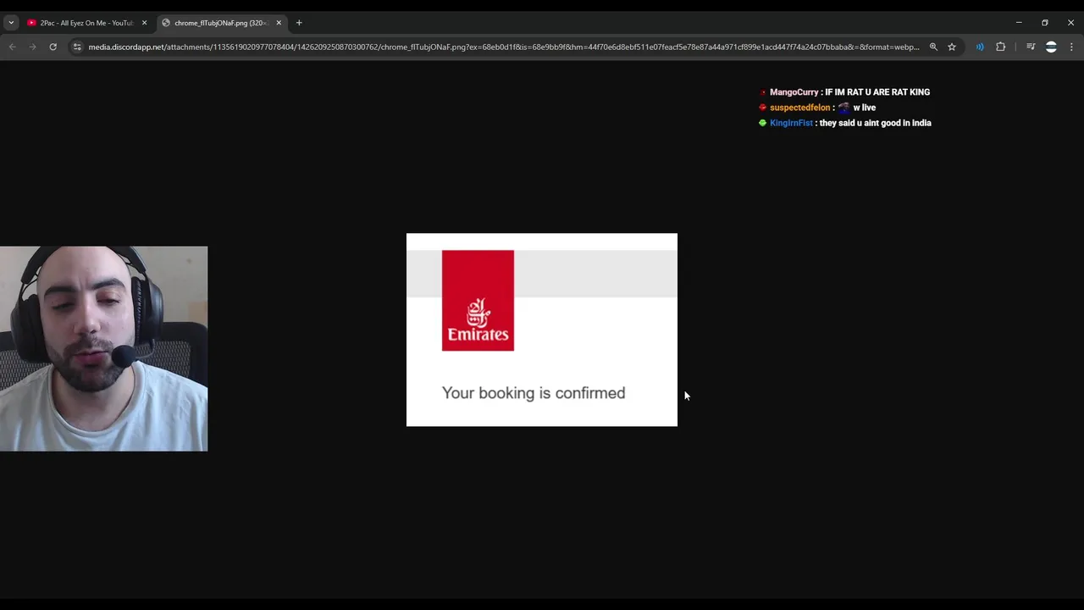This screenshot has width=1084, height=610.
Task: Click MangoCurry username in chat overlay
Action: pyautogui.click(x=794, y=92)
